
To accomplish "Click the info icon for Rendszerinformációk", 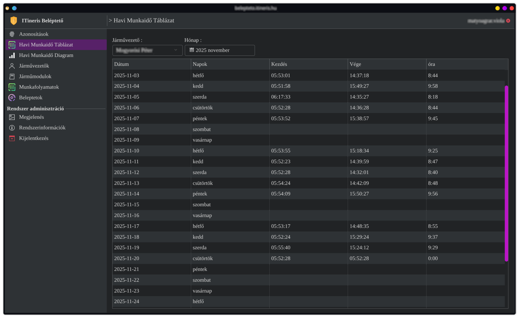I will coord(12,128).
